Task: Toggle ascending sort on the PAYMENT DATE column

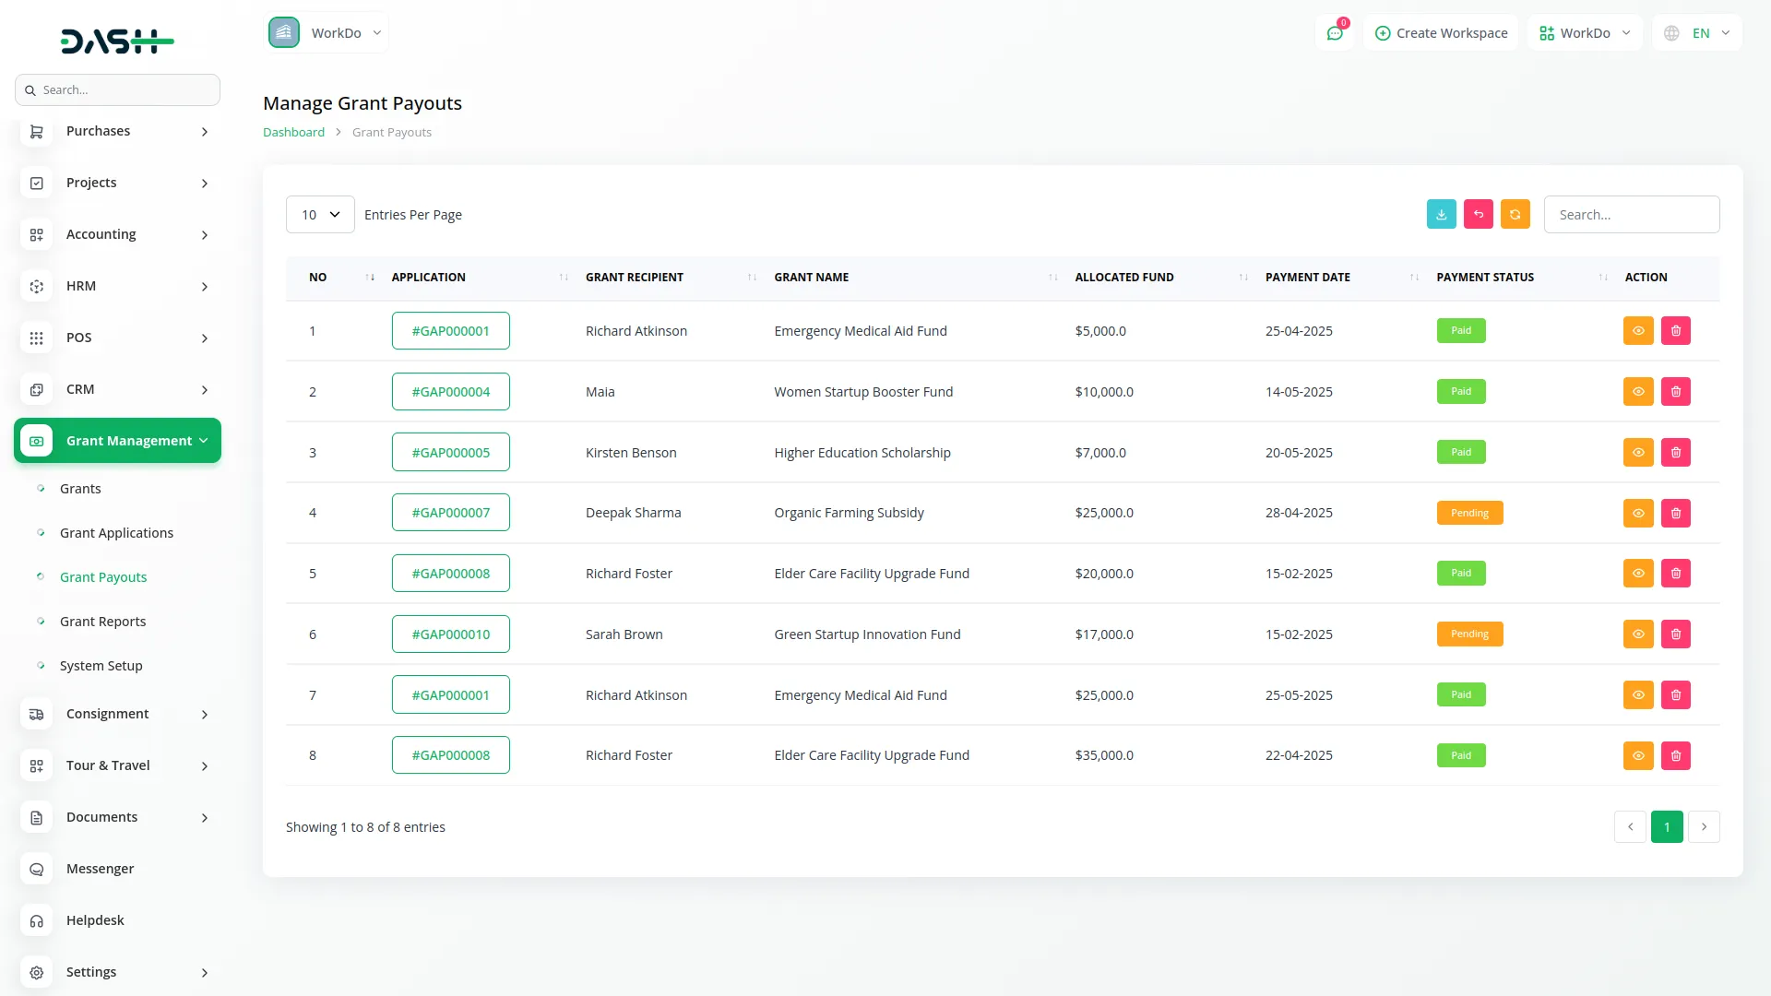Action: click(1413, 277)
